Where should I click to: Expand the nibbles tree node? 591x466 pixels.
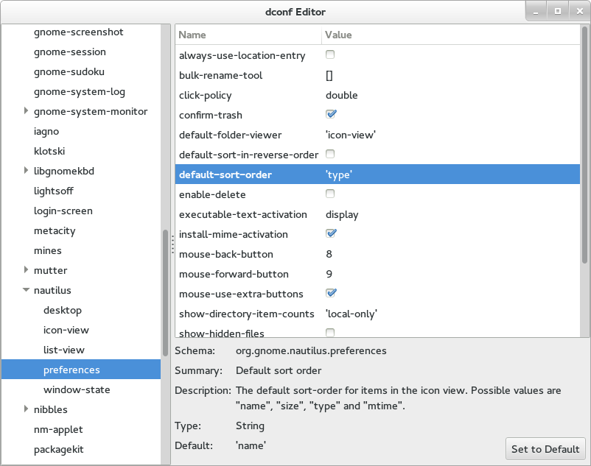[27, 409]
